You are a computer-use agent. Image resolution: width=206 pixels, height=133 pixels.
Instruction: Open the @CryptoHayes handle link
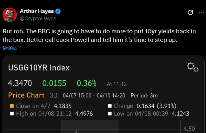point(38,18)
